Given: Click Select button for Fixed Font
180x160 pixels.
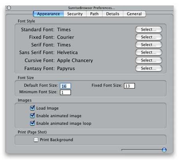Looking at the screenshot, I should click(148, 37).
